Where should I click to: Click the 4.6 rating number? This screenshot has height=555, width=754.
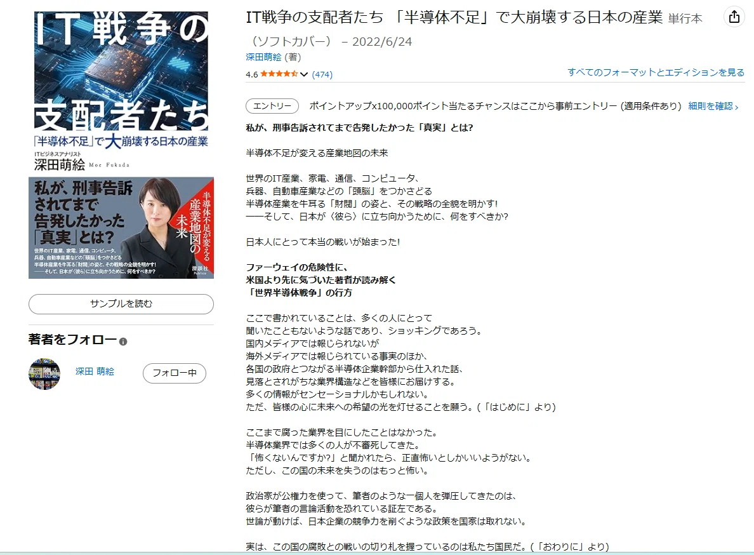coord(252,74)
